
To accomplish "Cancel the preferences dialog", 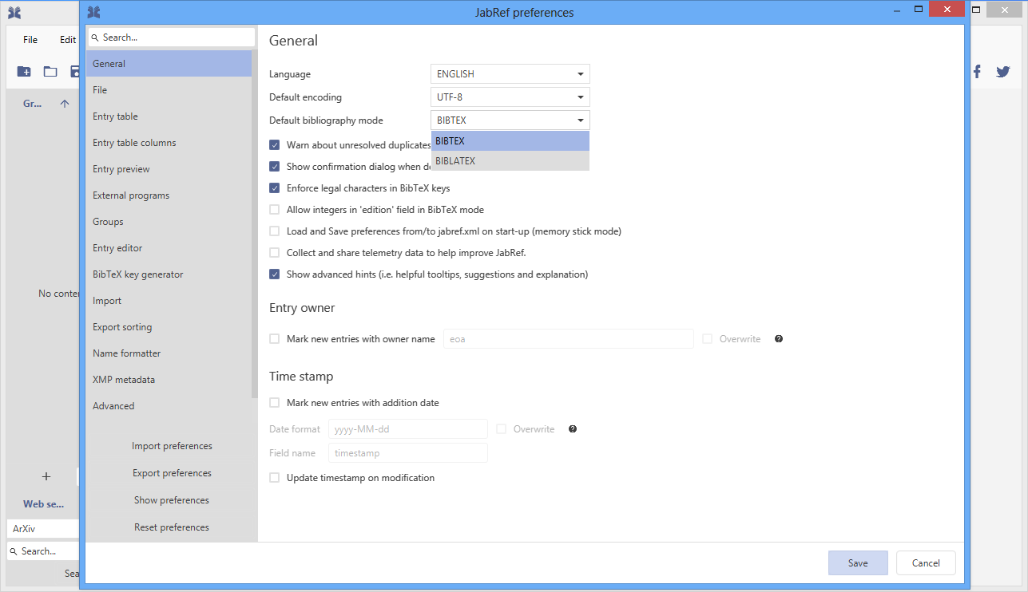I will (x=926, y=562).
